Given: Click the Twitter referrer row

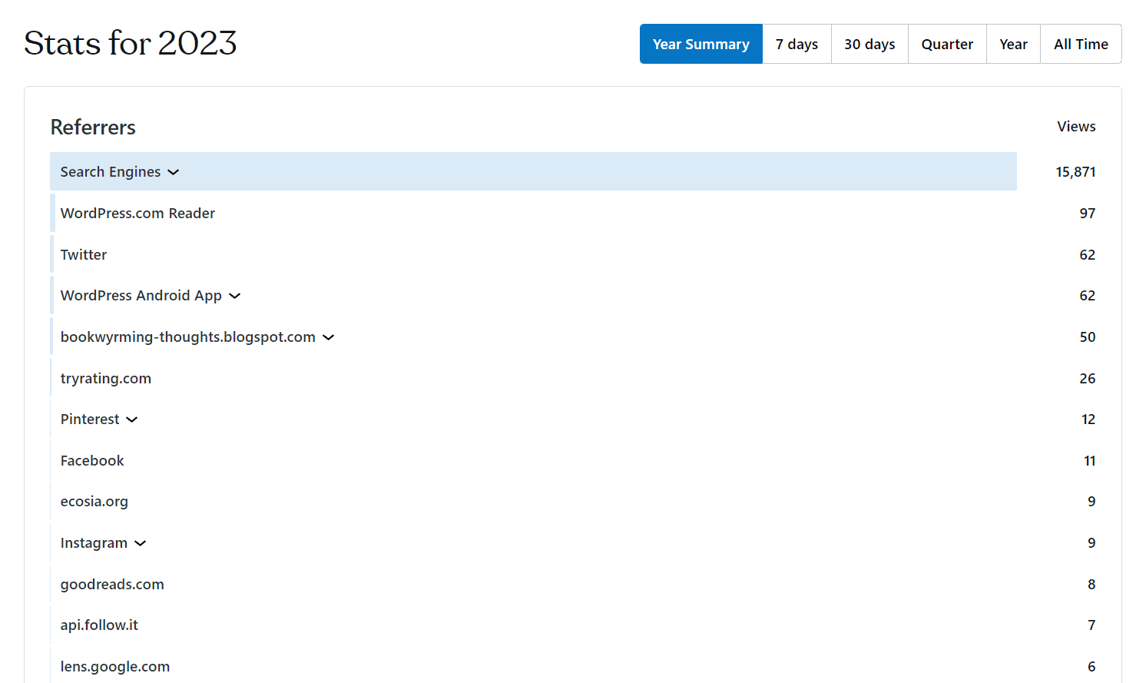Looking at the screenshot, I should (84, 255).
